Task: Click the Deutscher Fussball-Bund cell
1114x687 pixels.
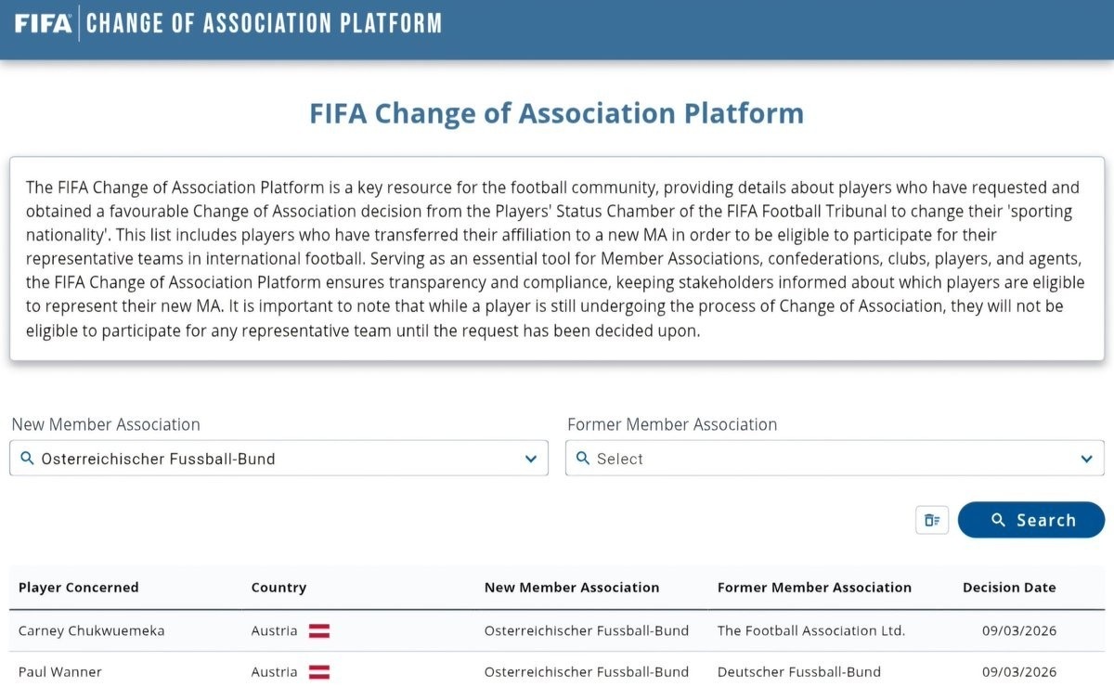Action: [798, 672]
